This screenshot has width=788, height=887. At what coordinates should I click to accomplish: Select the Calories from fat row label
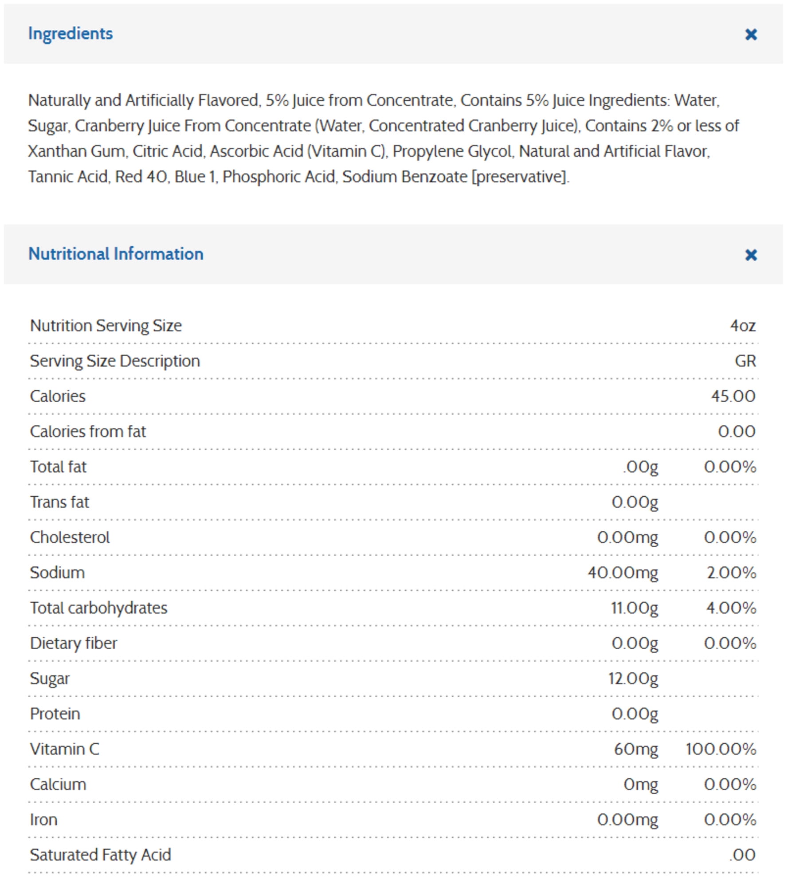point(88,432)
